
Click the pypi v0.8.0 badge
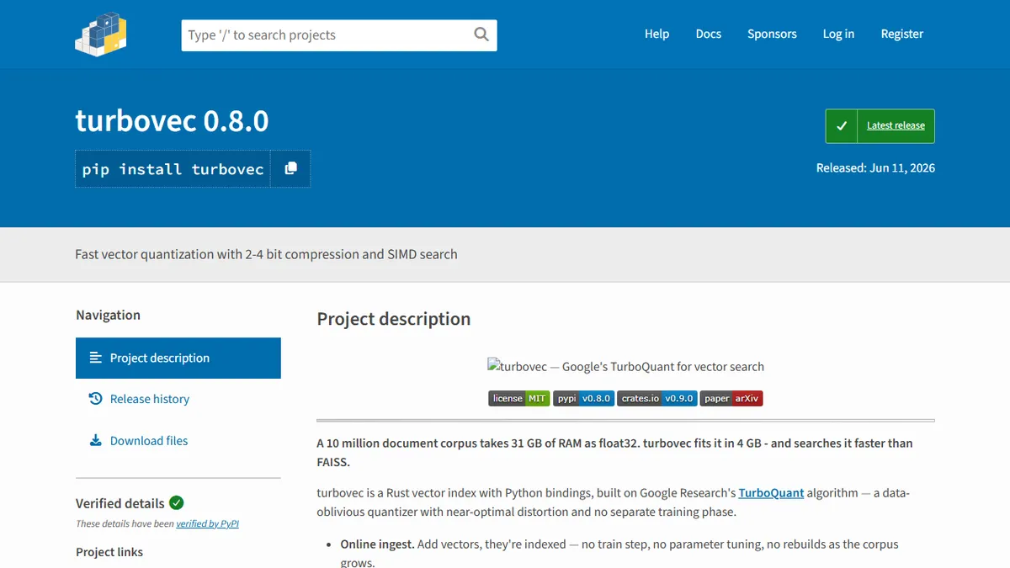(583, 398)
